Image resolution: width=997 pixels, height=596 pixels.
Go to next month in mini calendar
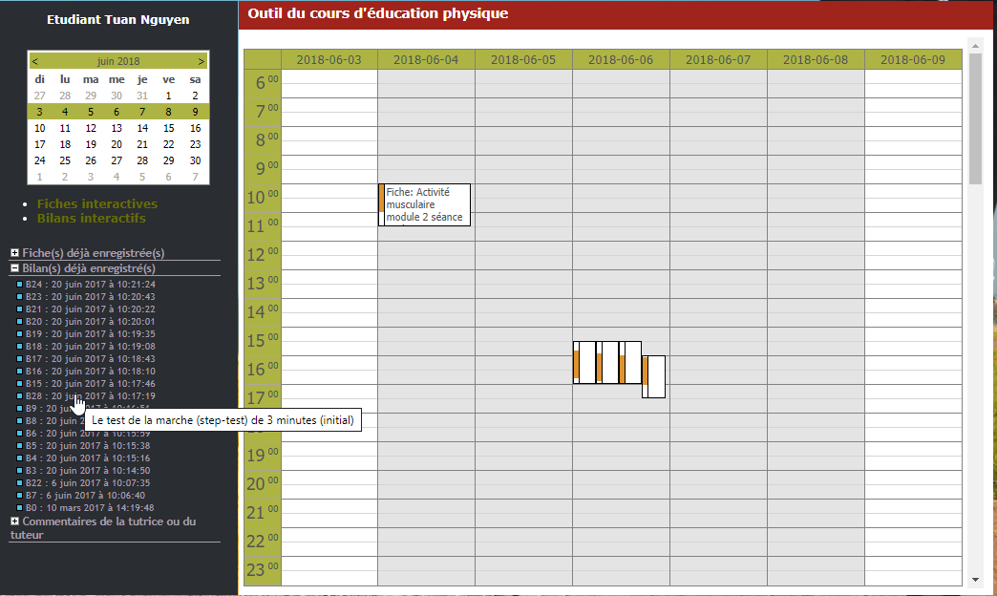tap(202, 61)
